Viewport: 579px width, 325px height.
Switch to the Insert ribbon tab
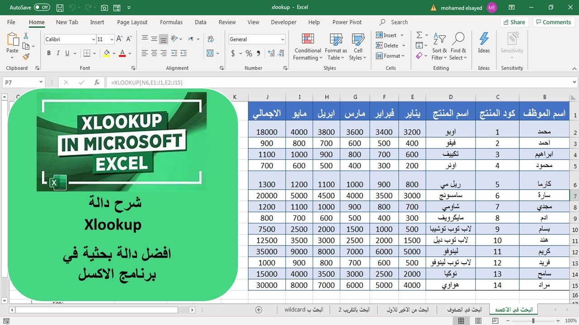[97, 22]
